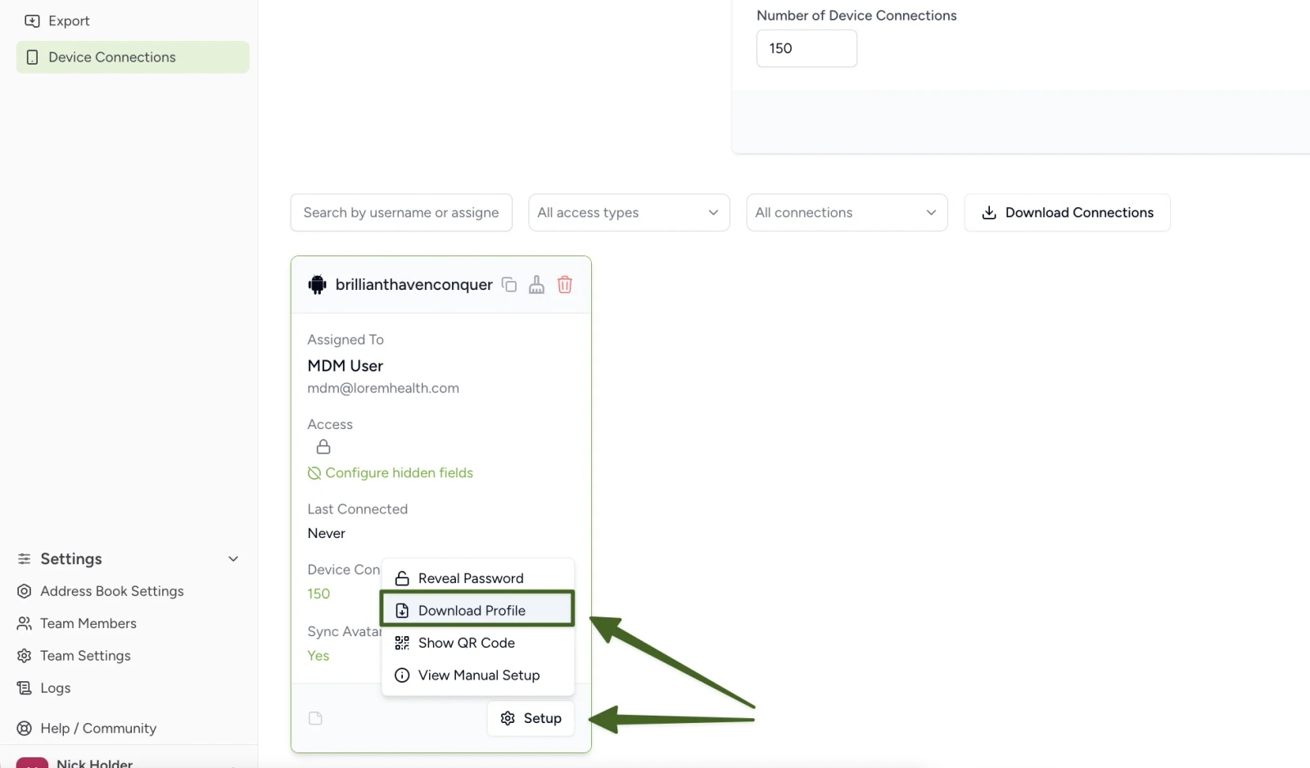The image size is (1310, 768).
Task: Open the All connections filter dropdown
Action: point(847,213)
